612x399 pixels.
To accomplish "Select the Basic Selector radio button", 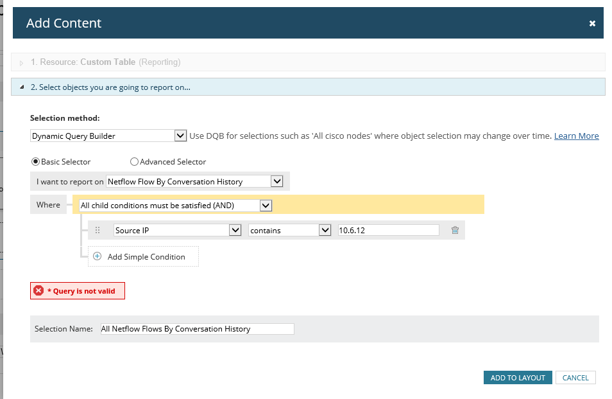I will point(35,161).
